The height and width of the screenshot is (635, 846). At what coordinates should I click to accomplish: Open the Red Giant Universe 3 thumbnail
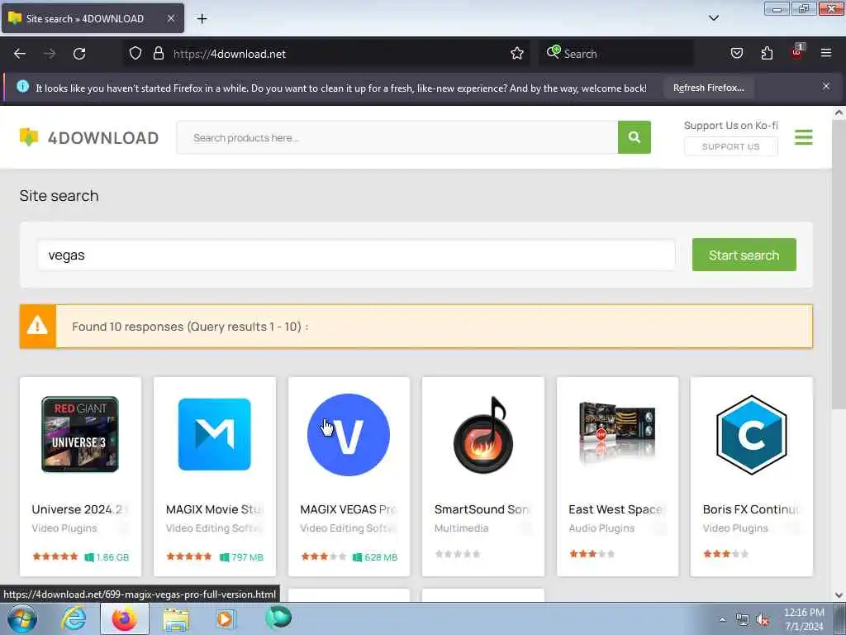click(80, 434)
